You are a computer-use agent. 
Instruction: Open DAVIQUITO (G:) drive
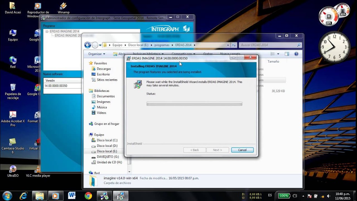click(x=108, y=157)
